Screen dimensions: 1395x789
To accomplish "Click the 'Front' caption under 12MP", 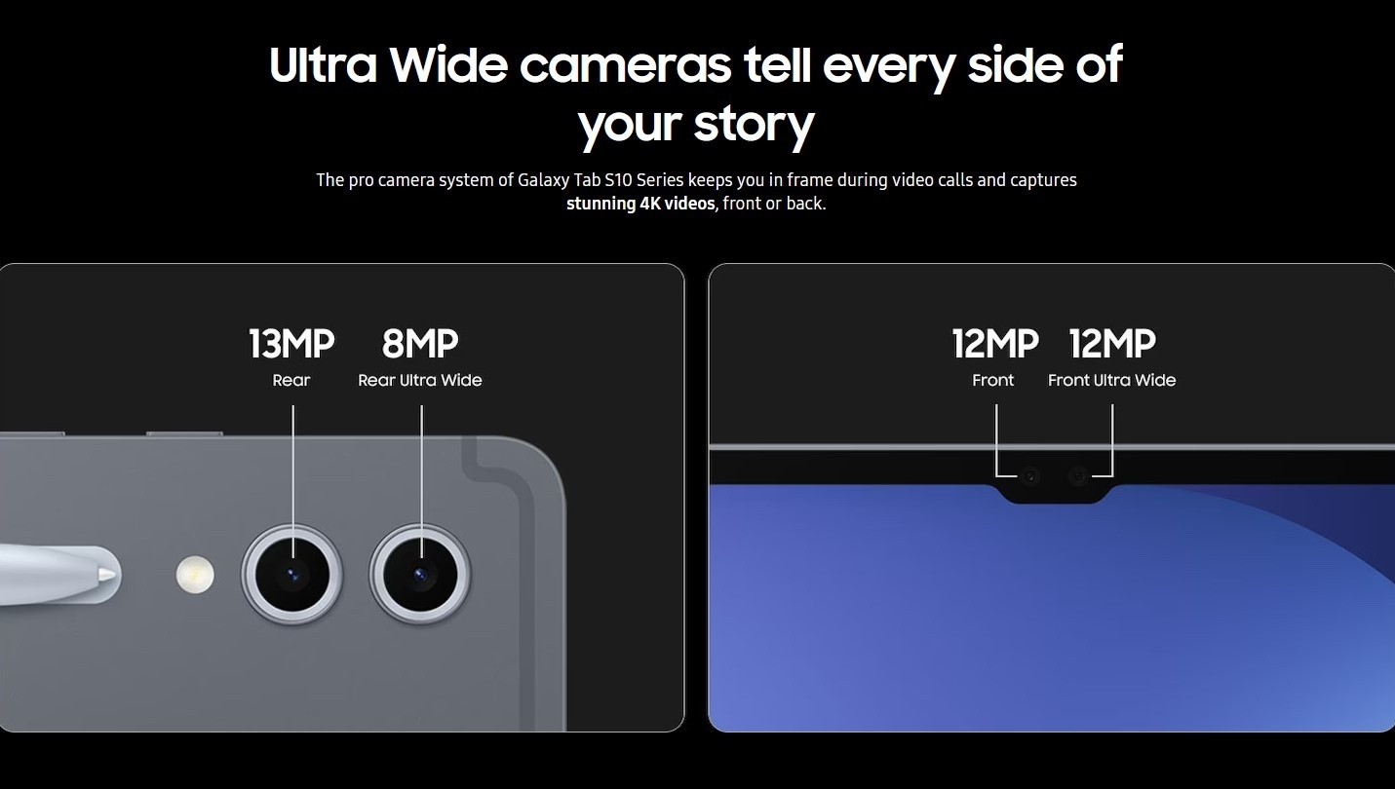I will [x=993, y=380].
